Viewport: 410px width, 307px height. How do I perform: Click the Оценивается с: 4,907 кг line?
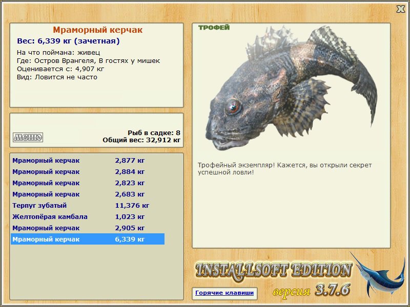pyautogui.click(x=60, y=69)
